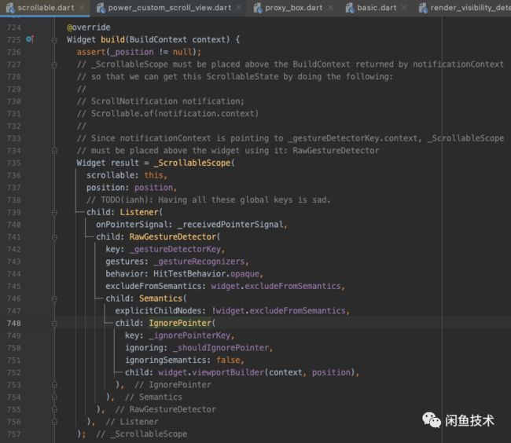
Task: Click the Dart file icon on basic.dart tab
Action: pyautogui.click(x=350, y=8)
